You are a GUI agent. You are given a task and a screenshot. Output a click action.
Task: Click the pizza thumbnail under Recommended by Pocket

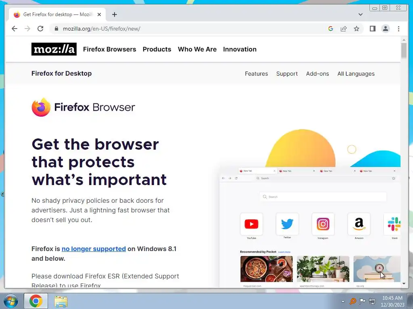266,269
